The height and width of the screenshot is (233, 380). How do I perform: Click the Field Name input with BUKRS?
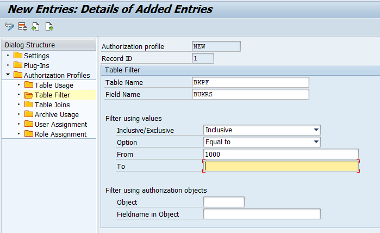pos(251,94)
